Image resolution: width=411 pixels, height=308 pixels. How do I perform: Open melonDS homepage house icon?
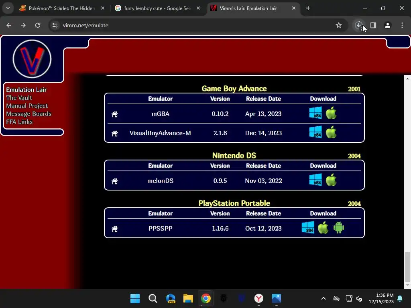coord(115,181)
